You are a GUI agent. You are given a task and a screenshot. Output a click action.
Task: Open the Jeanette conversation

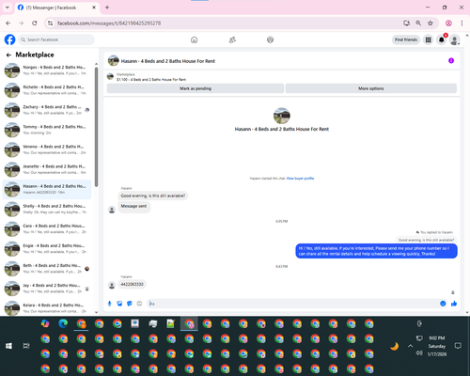47,169
